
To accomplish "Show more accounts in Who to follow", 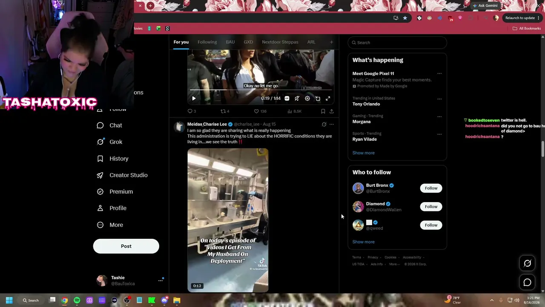I will pos(364,242).
